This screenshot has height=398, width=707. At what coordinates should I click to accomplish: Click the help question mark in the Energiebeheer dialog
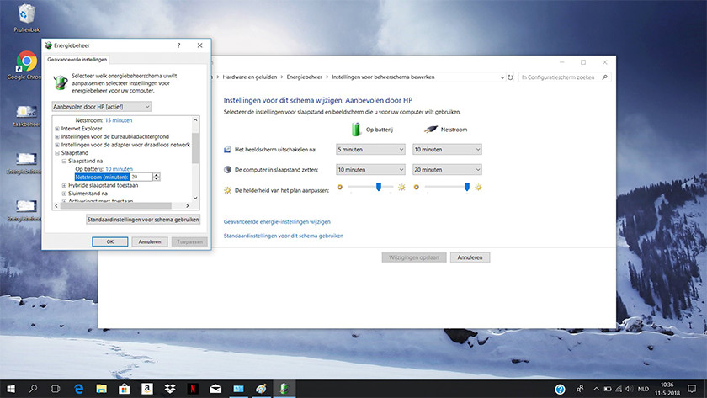point(178,45)
